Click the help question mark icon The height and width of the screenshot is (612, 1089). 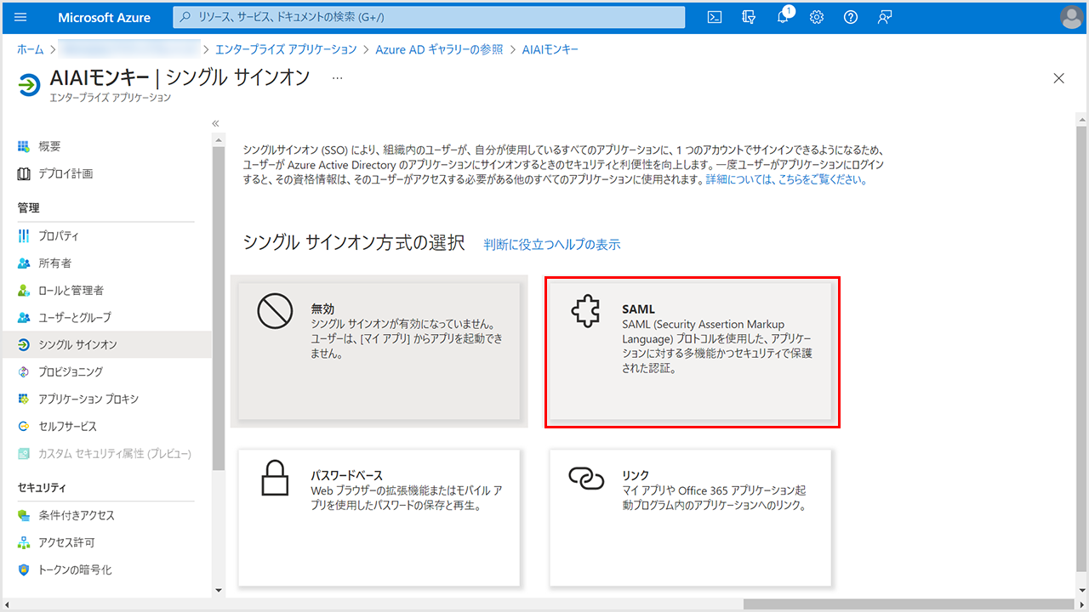point(851,17)
